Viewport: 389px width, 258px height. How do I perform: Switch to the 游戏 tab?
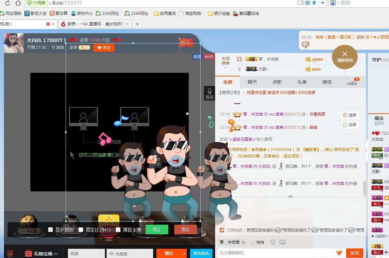tap(327, 82)
